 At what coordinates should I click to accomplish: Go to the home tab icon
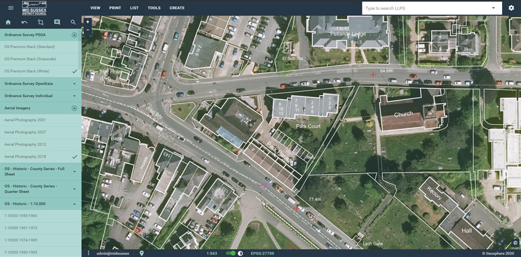click(x=9, y=22)
